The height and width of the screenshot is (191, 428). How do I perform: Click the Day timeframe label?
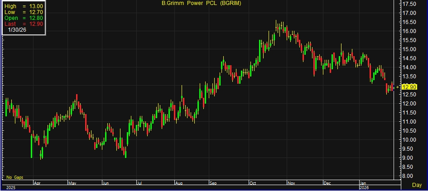click(x=417, y=185)
